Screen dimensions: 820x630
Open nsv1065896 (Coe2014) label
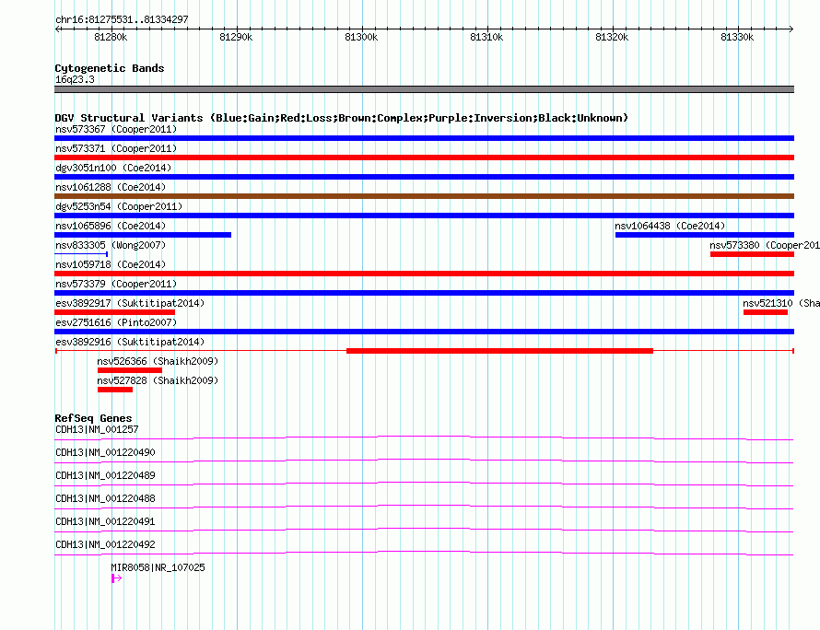pyautogui.click(x=111, y=226)
